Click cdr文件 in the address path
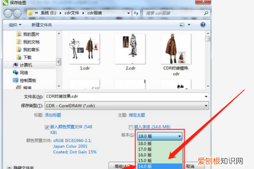This screenshot has height=169, width=254. coord(72,13)
